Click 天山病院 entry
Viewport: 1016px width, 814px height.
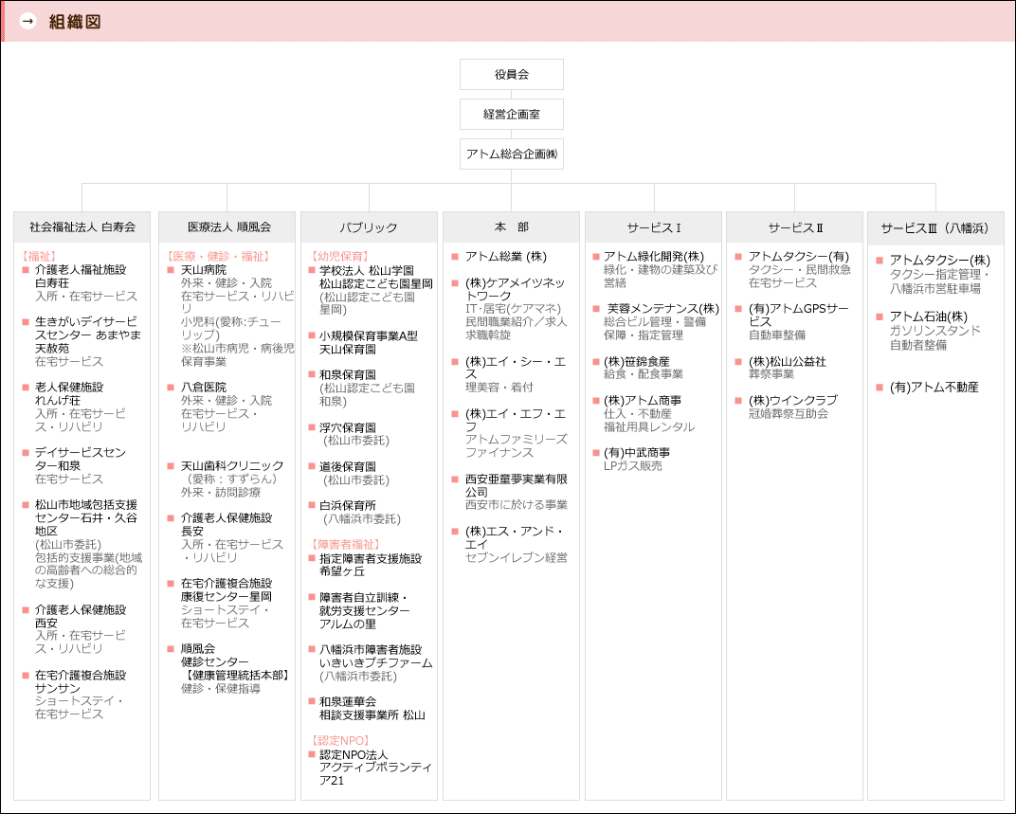pyautogui.click(x=203, y=270)
